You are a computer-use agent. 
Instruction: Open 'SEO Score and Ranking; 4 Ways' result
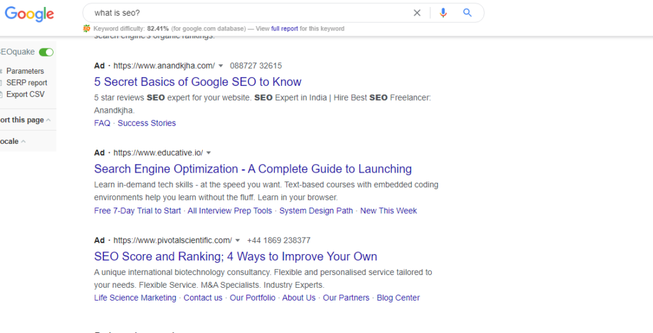236,256
